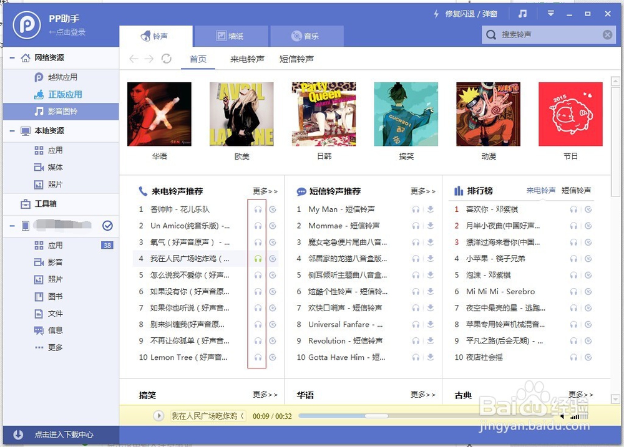Click the device connected checkmark icon
Screen dimensions: 624x447
107,226
